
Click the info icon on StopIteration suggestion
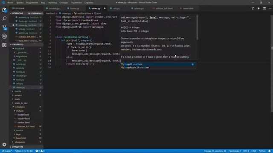click(x=192, y=64)
